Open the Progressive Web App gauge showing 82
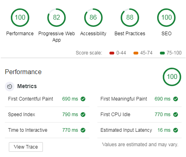The height and width of the screenshot is (157, 186). pyautogui.click(x=57, y=18)
